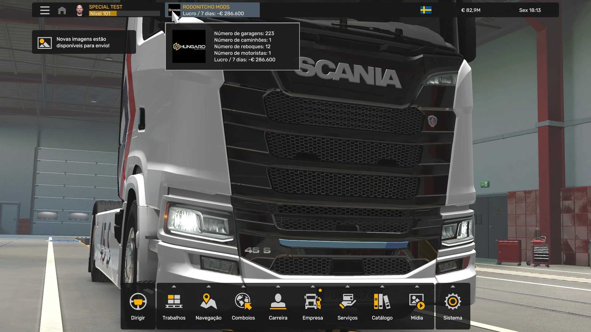Click 'Número de motoristas: 1' text

tap(243, 53)
